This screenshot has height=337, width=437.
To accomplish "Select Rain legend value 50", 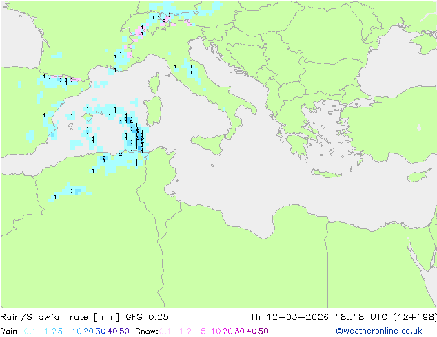I will pos(124,331).
